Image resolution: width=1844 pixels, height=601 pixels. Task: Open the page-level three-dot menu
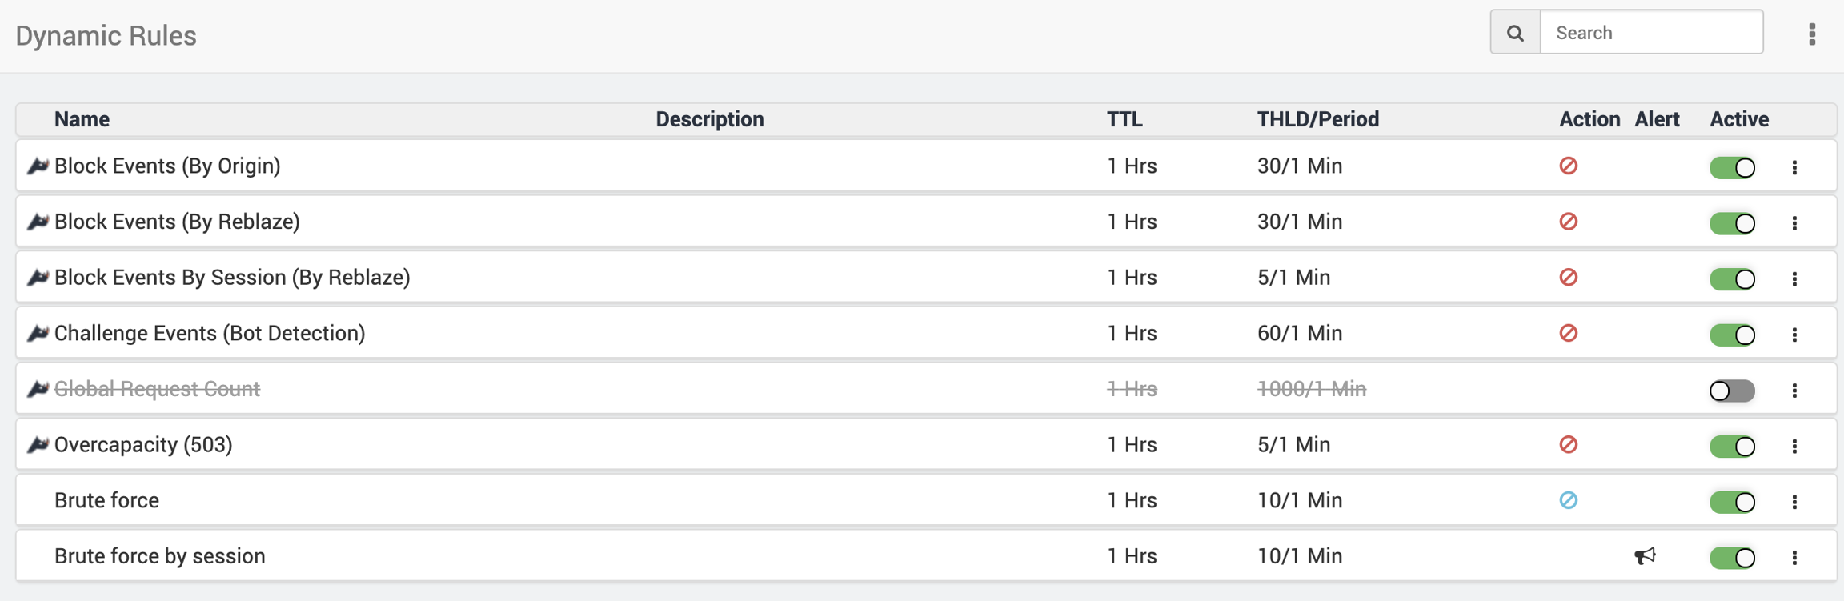tap(1812, 34)
